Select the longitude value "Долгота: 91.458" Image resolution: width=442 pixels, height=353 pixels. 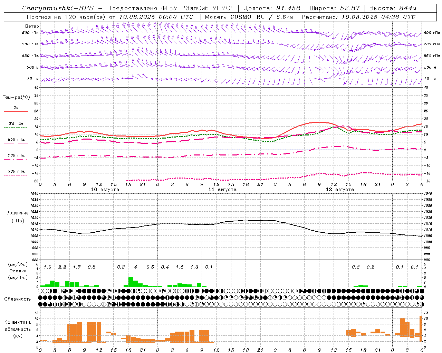point(272,8)
